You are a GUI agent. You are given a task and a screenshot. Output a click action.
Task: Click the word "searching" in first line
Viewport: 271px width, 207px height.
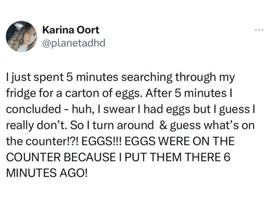click(x=147, y=77)
